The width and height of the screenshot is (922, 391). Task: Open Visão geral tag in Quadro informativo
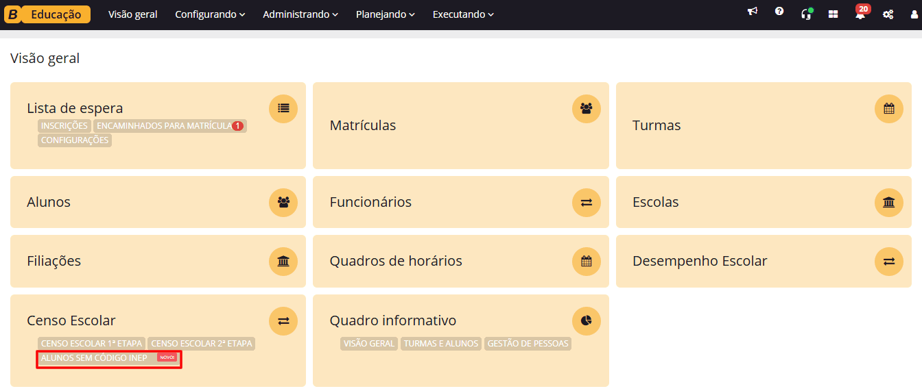click(369, 344)
